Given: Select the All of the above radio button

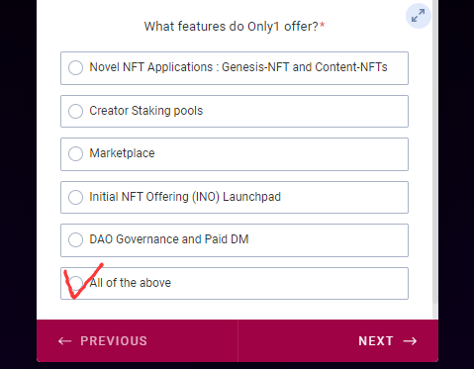Looking at the screenshot, I should click(75, 283).
